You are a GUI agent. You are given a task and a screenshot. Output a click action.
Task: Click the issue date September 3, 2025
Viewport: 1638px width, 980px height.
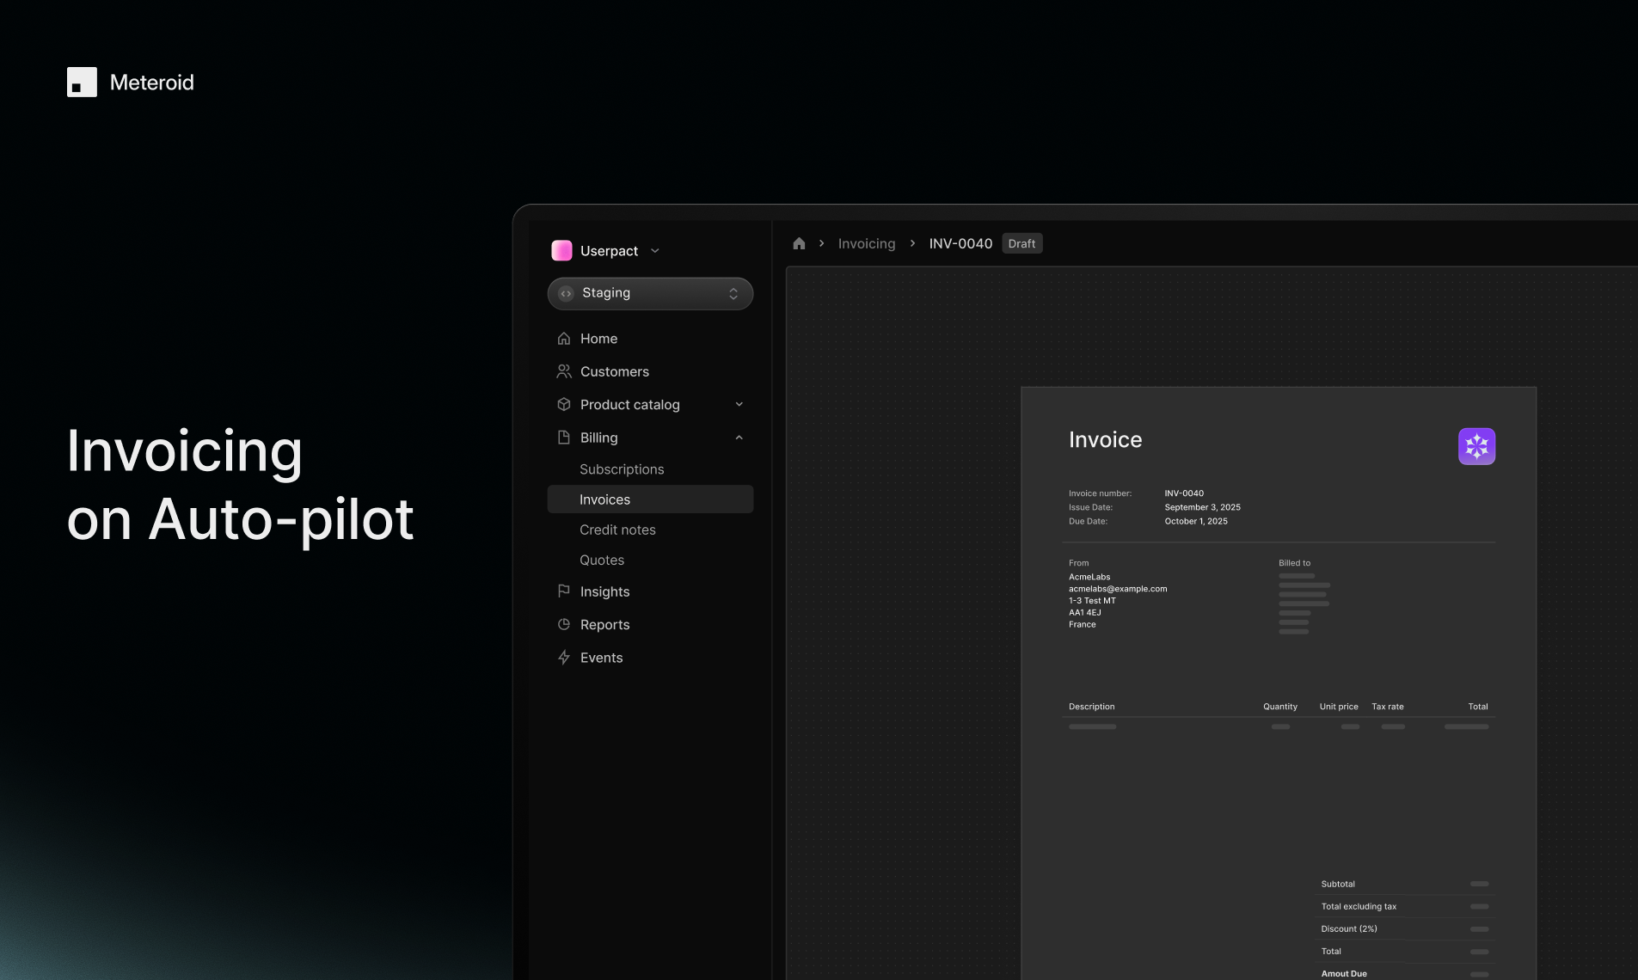pos(1202,507)
